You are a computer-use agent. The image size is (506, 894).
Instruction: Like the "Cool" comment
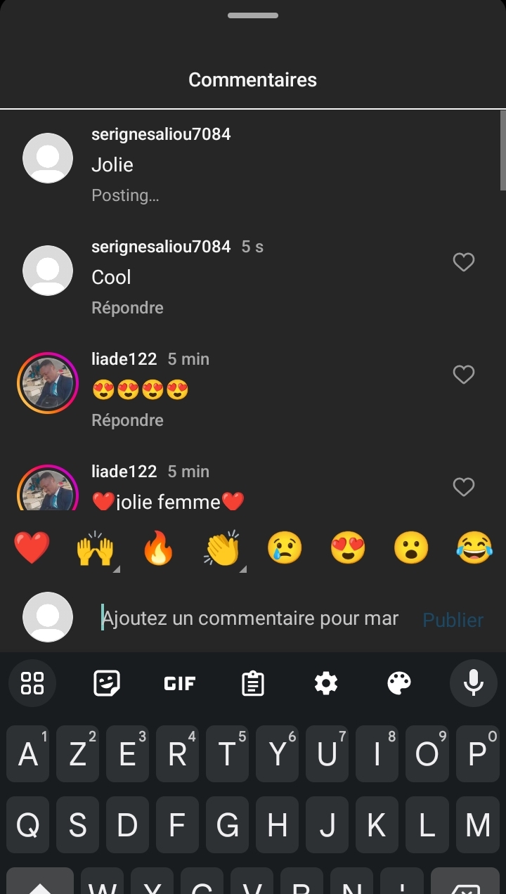[x=463, y=262]
